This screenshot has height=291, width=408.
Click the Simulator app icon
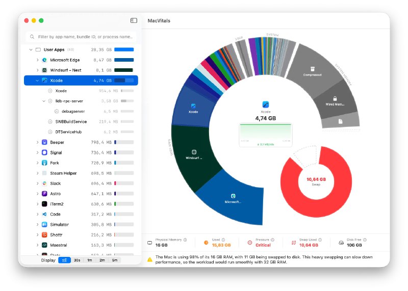point(44,224)
